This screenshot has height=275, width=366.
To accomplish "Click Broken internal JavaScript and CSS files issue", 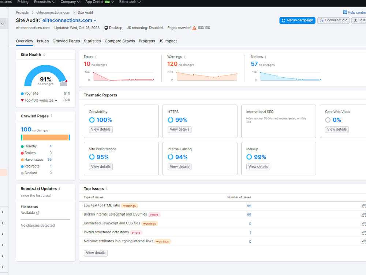I will (115, 214).
